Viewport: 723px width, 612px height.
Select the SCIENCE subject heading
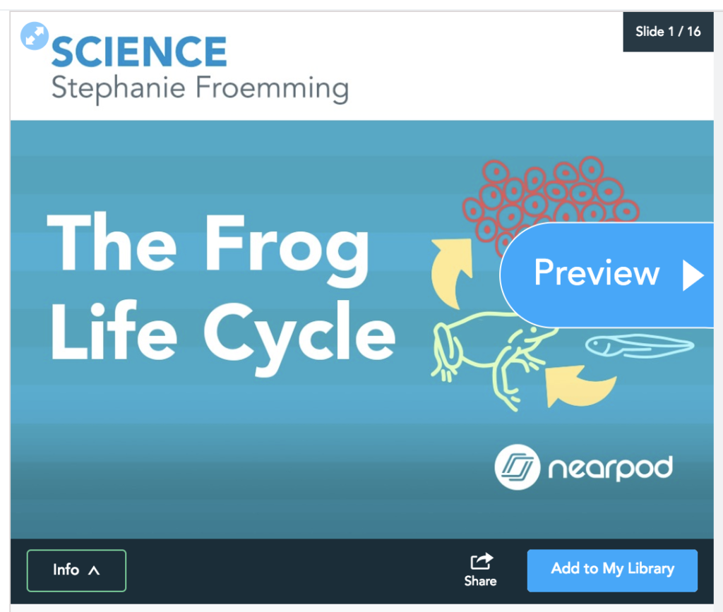(138, 51)
